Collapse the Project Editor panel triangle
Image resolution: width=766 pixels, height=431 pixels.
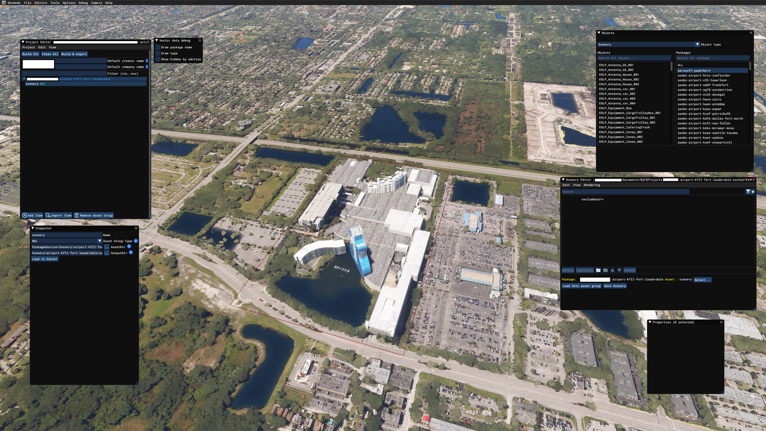[23, 42]
